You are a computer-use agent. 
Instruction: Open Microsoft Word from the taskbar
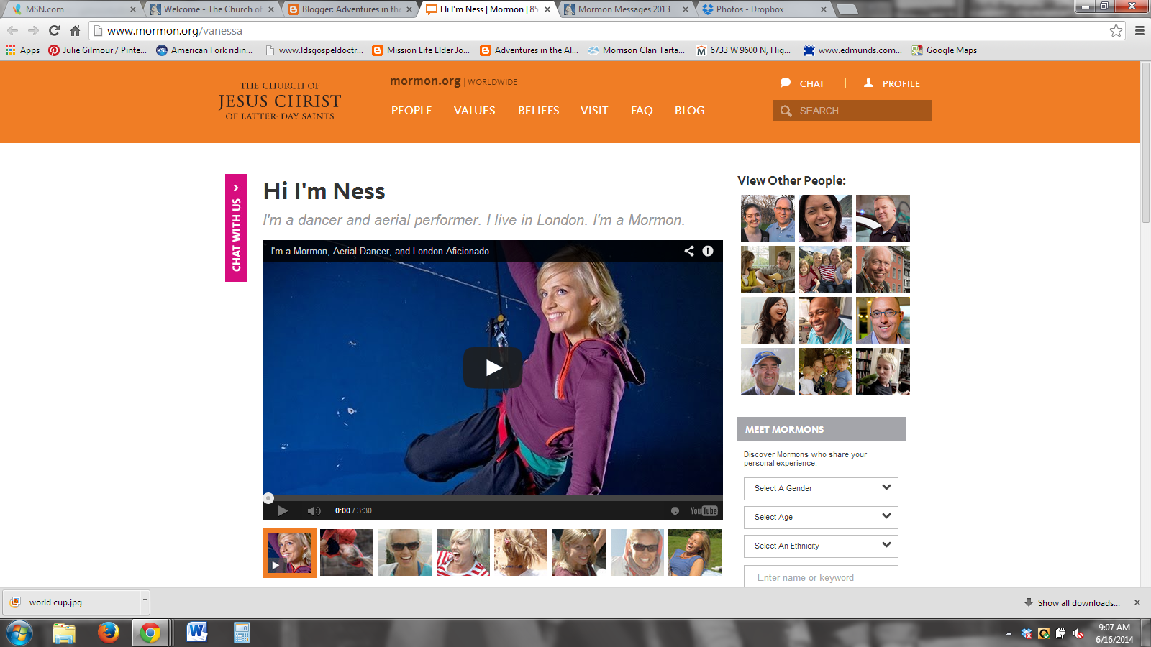[x=196, y=633]
